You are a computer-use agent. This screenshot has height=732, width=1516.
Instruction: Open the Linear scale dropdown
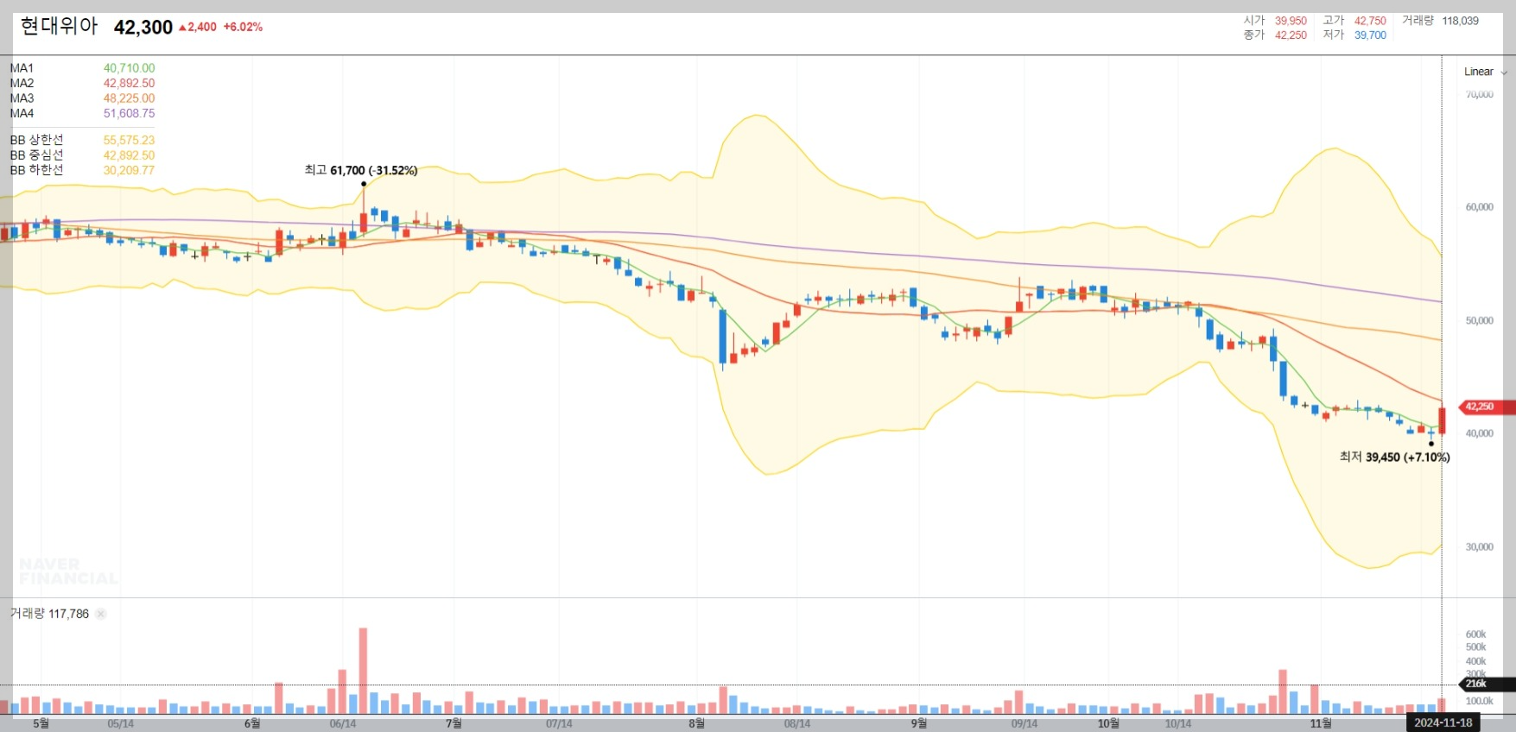(1485, 72)
